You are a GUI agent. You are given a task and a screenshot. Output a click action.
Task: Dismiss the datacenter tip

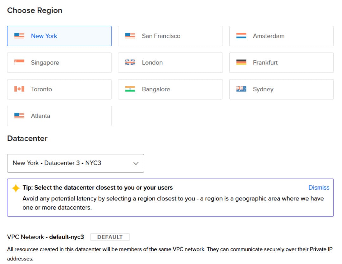(x=319, y=188)
